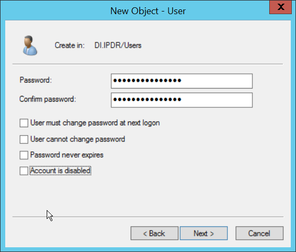This screenshot has width=296, height=252.
Task: Click the Create in: label
Action: (69, 46)
